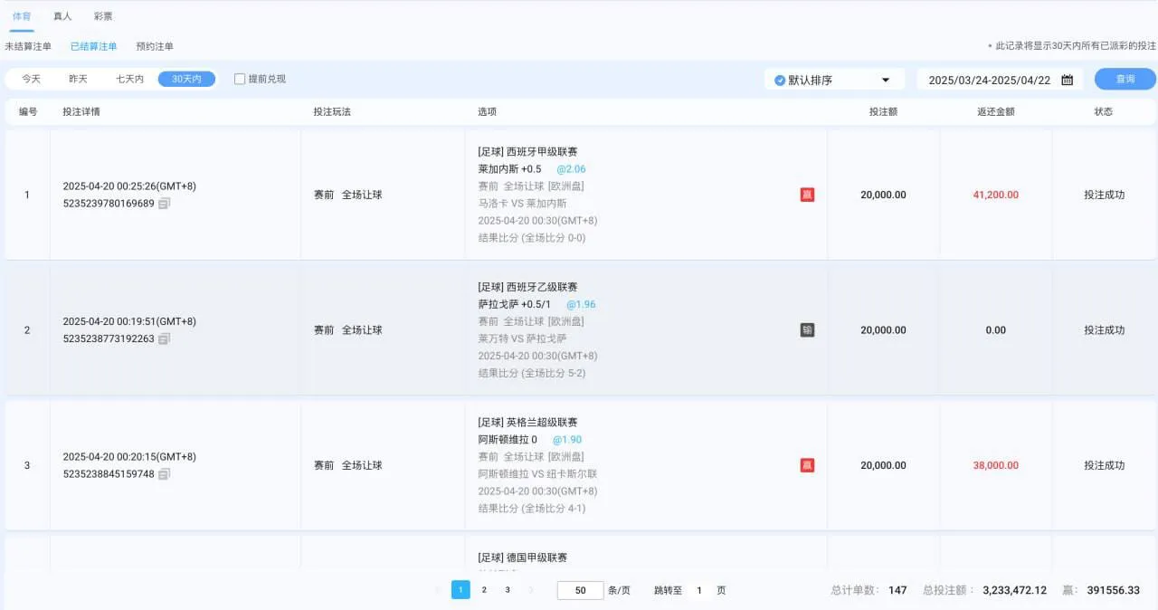Viewport: 1158px width, 610px height.
Task: Open the 默认排序 sort dropdown
Action: [x=832, y=79]
